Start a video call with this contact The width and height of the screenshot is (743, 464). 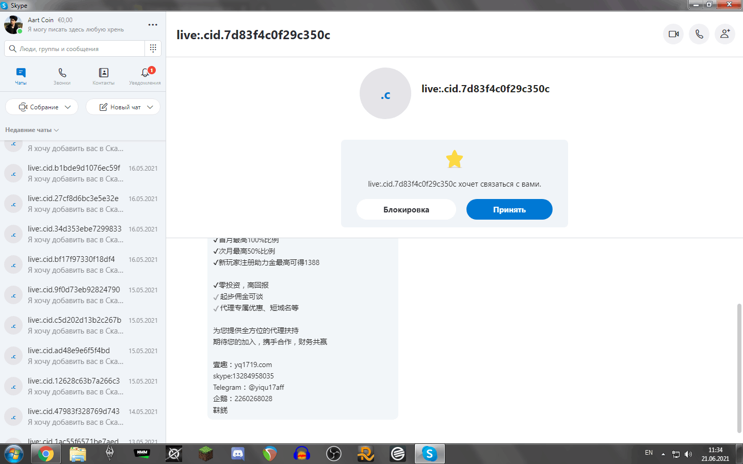(x=673, y=34)
